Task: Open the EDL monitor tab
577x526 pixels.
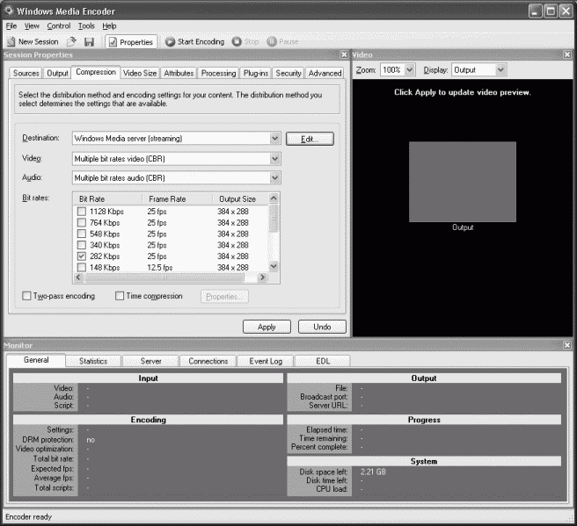Action: (x=323, y=361)
